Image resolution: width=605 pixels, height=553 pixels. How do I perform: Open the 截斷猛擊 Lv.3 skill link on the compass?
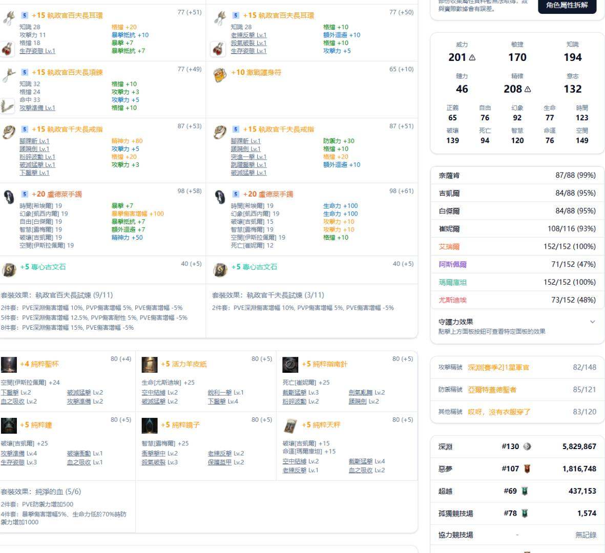point(301,393)
